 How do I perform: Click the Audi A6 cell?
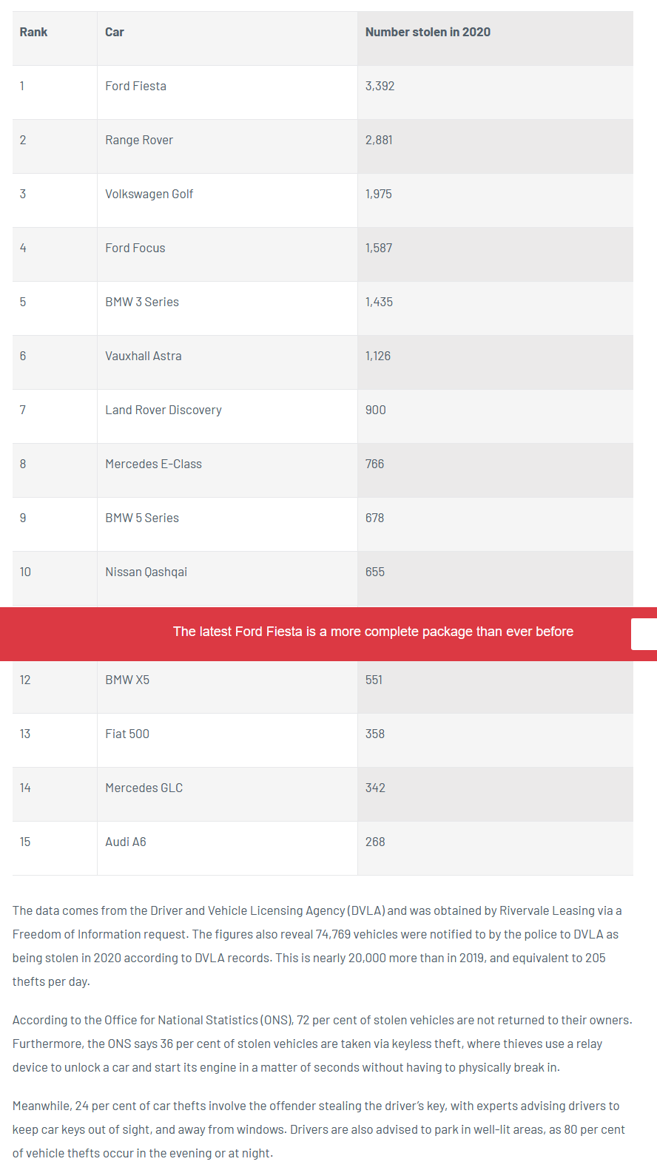(126, 842)
